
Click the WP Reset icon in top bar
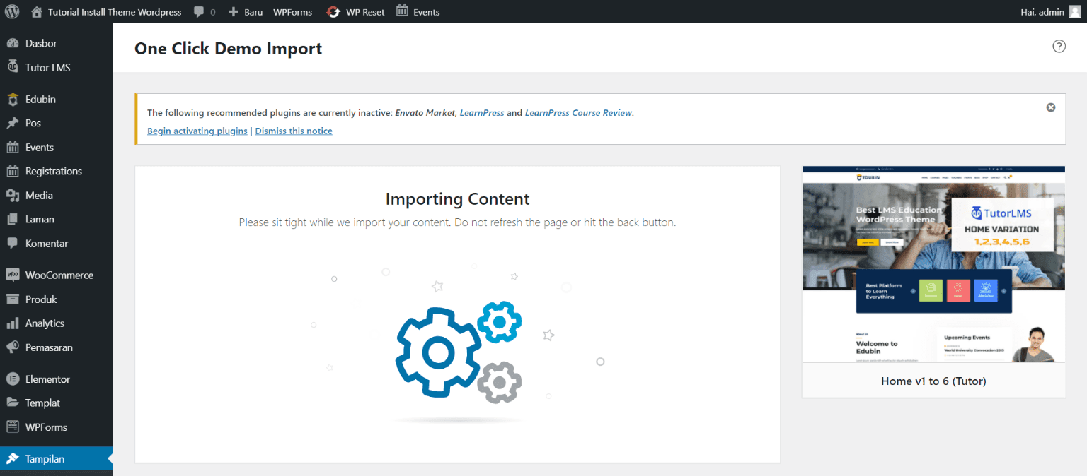(333, 12)
